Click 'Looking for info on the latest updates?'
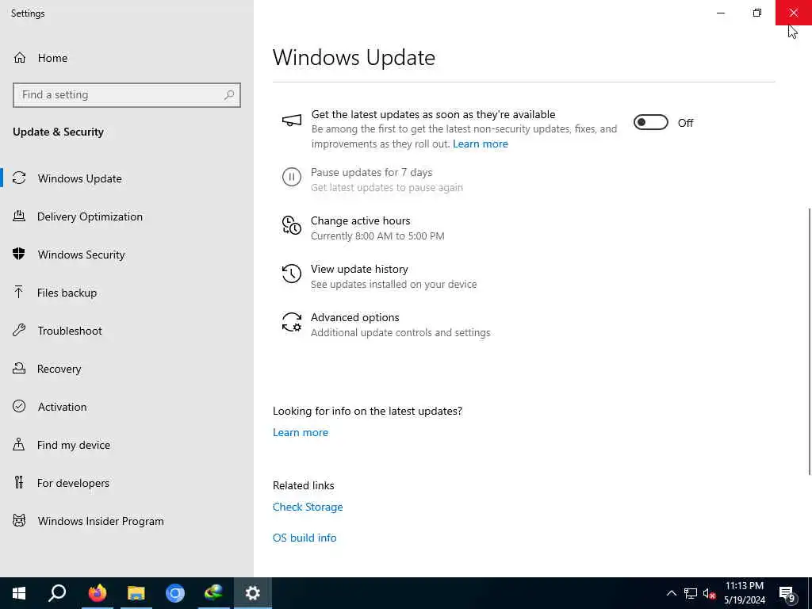 367,412
